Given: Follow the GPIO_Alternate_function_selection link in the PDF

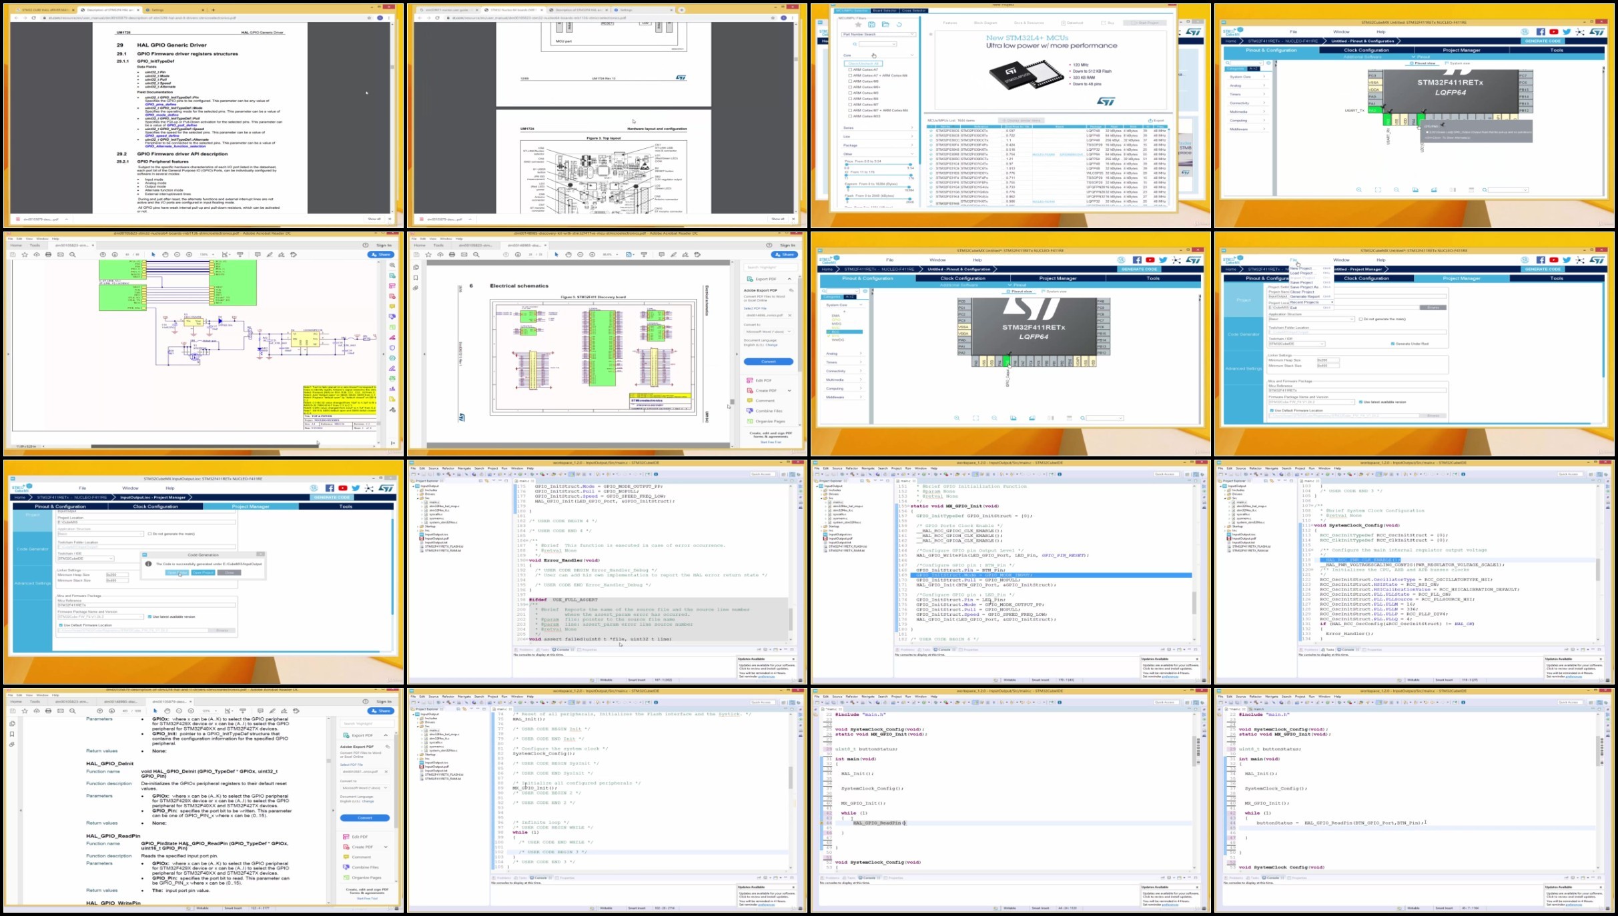Looking at the screenshot, I should (x=175, y=146).
